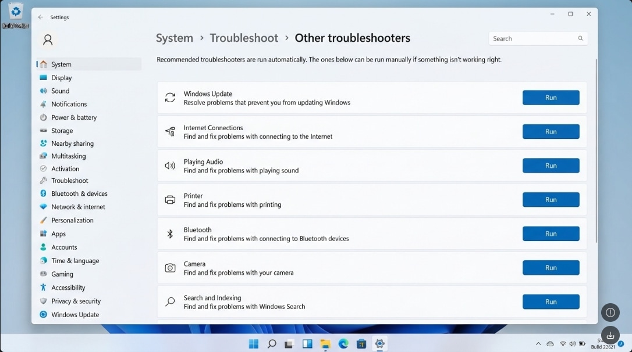Show hidden icons tray chevron
632x352 pixels.
[x=538, y=343]
